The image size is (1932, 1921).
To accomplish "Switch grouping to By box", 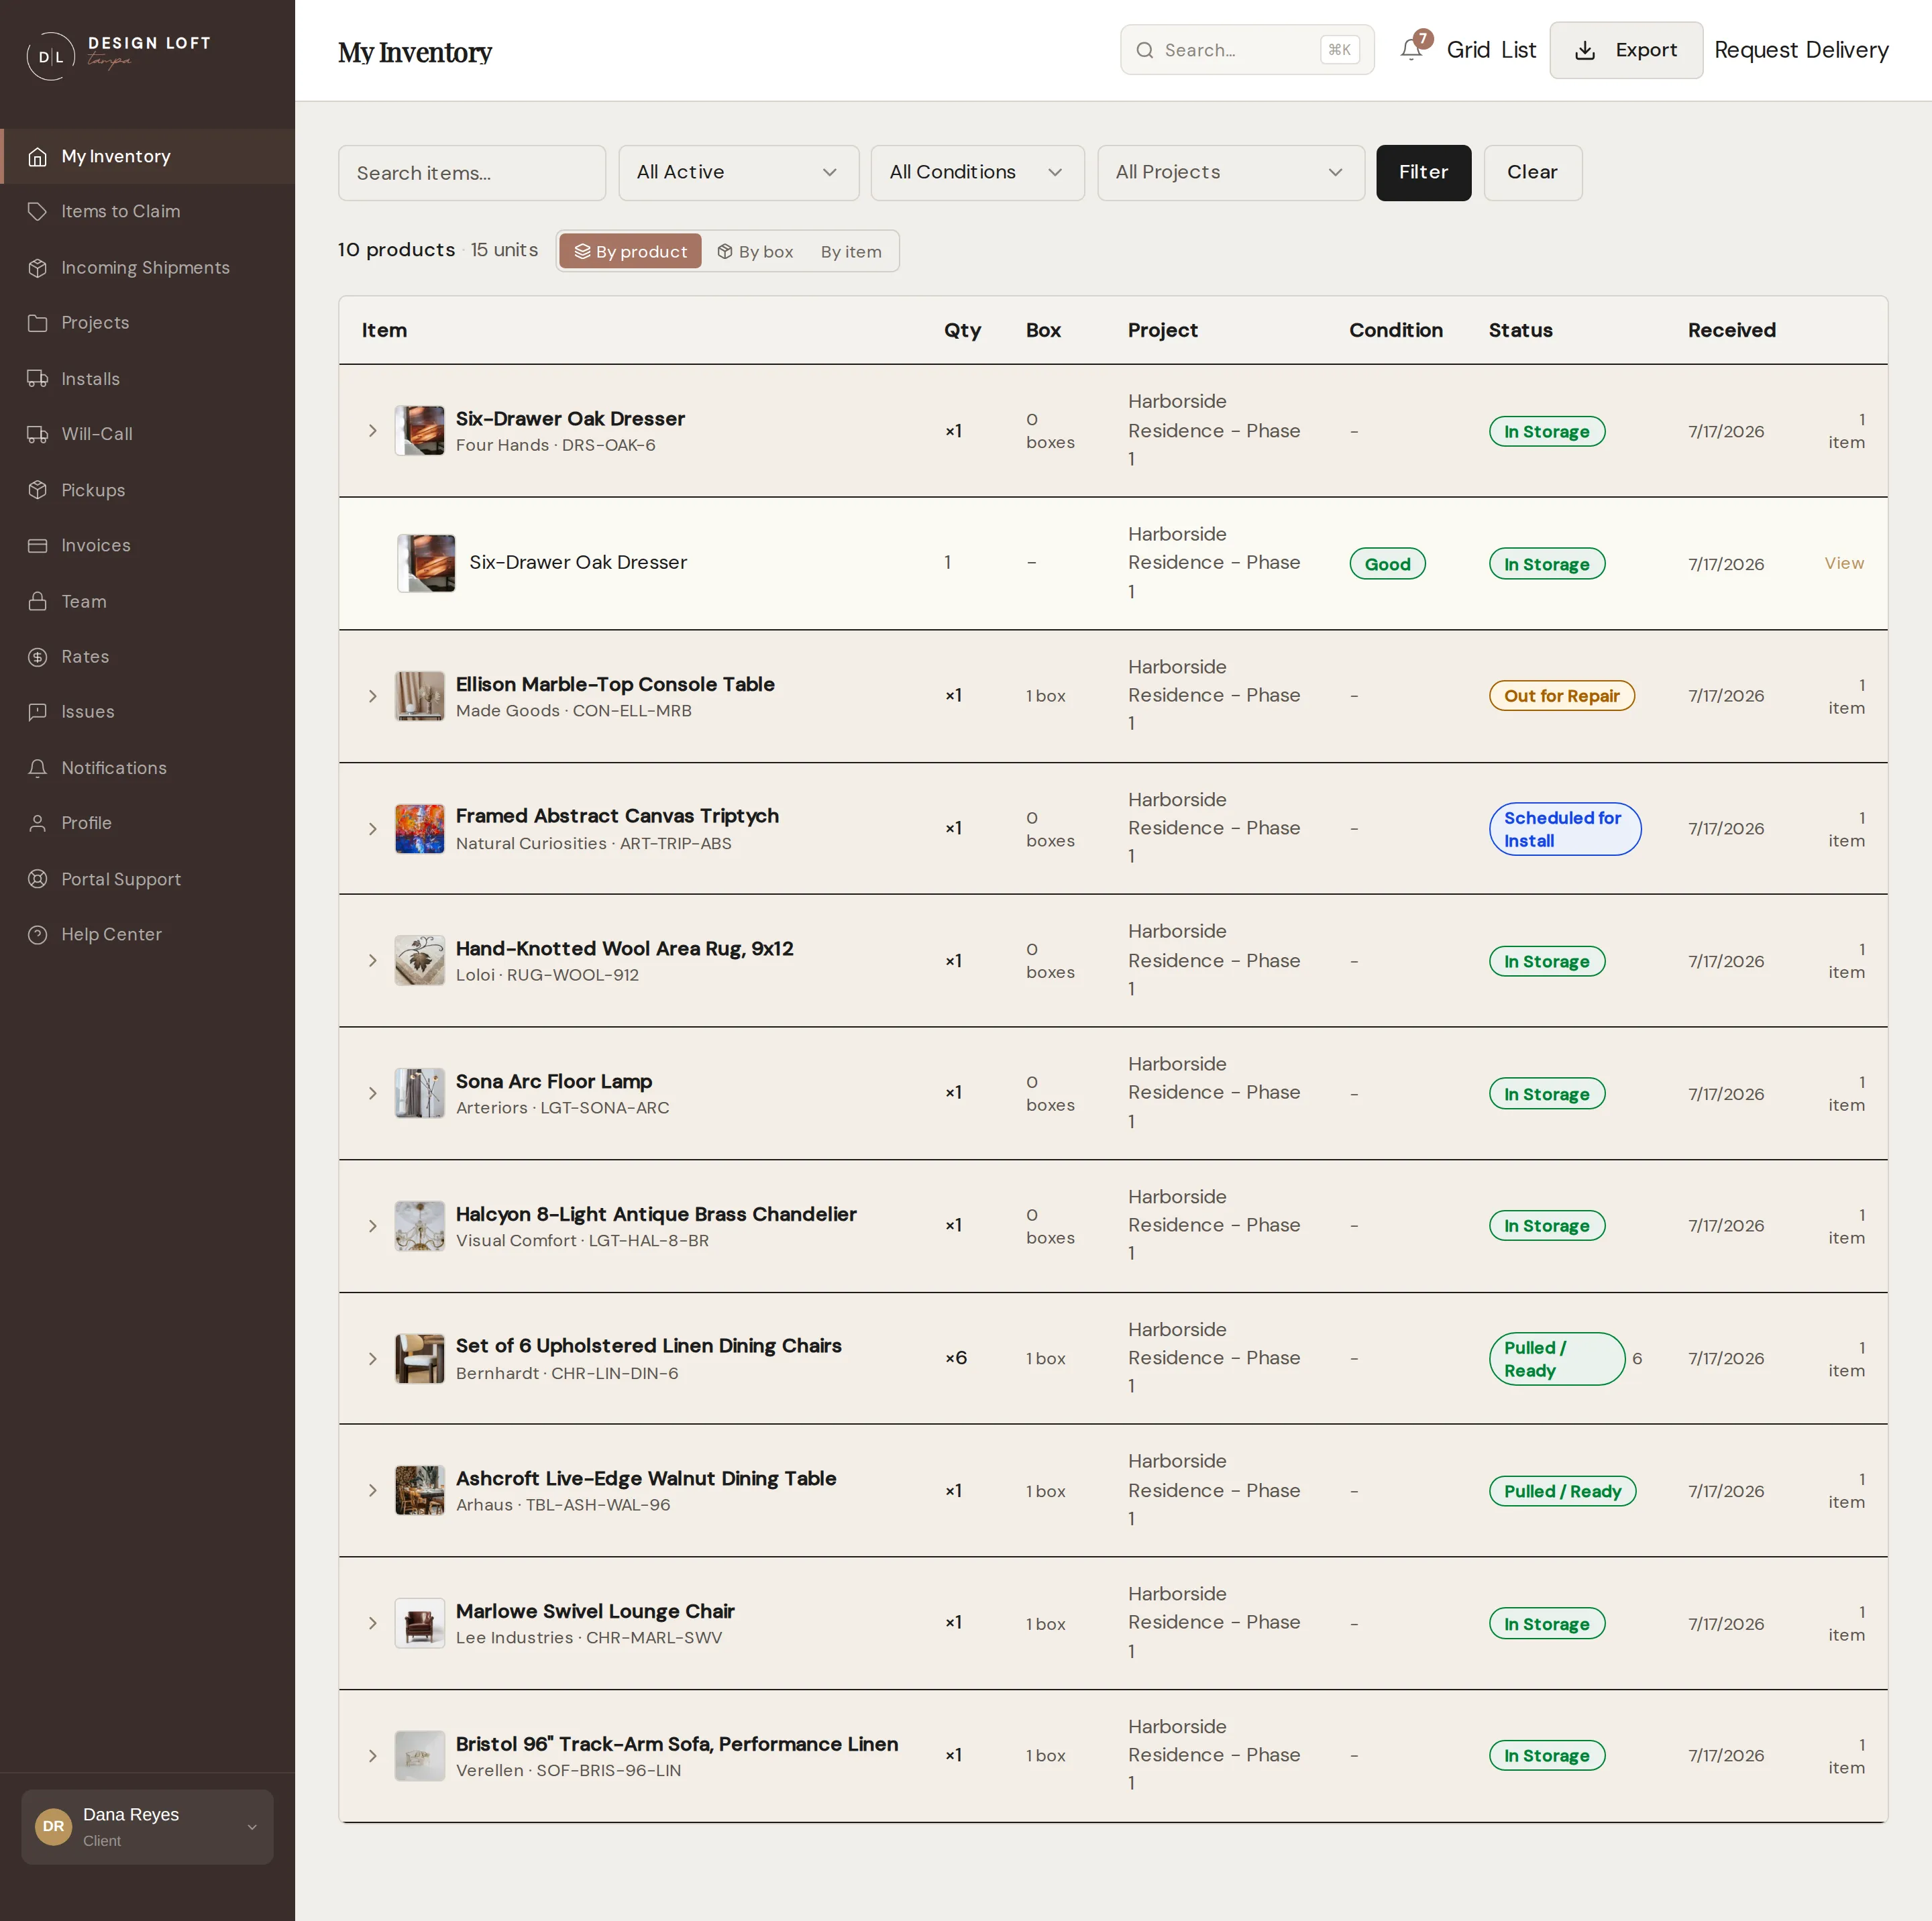I will click(755, 251).
